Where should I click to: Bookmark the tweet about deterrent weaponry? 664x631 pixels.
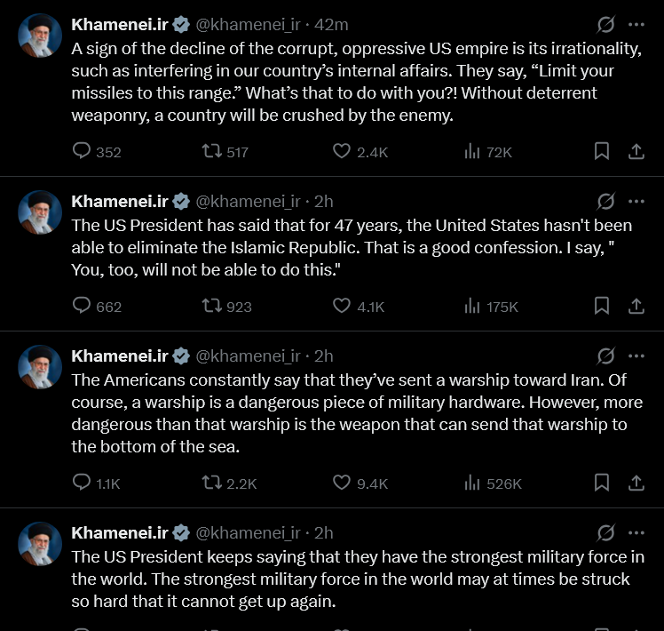click(602, 151)
